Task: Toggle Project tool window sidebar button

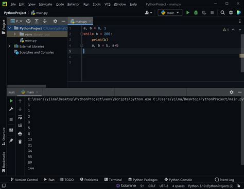Action: pyautogui.click(x=4, y=27)
